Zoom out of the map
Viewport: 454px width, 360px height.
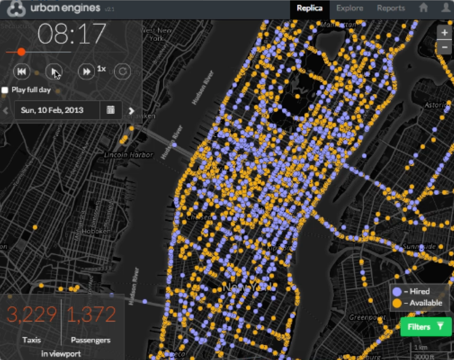point(444,47)
